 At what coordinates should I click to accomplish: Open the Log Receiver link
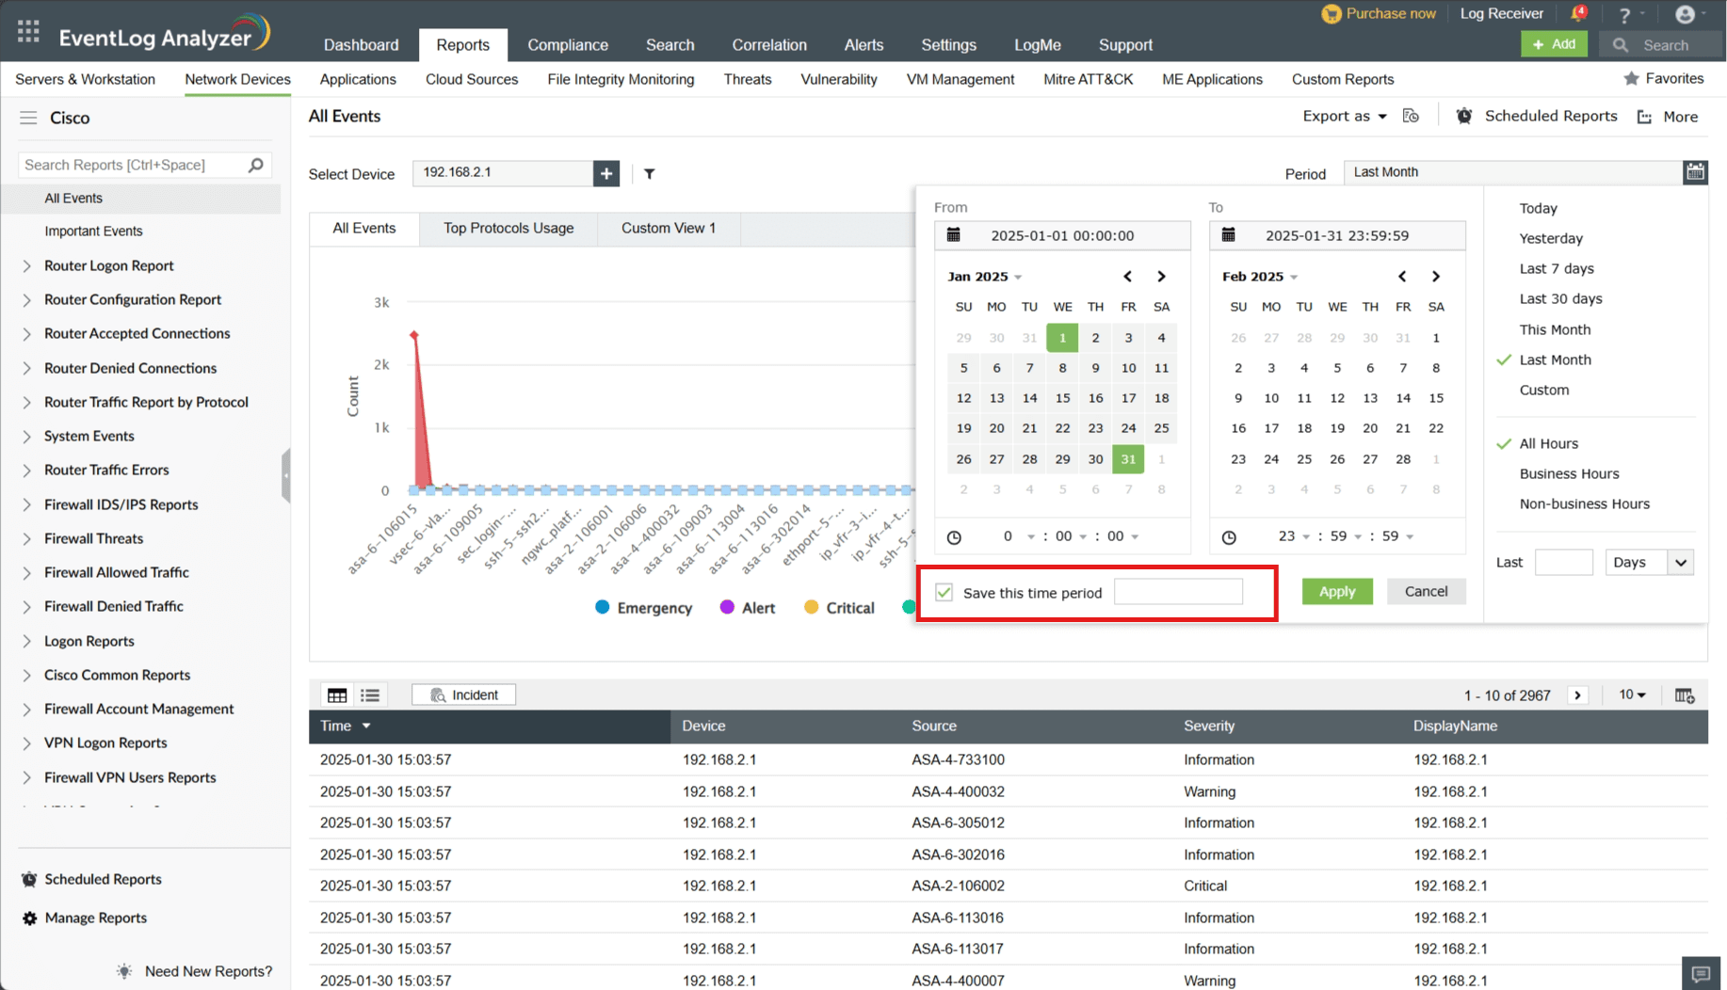click(x=1502, y=13)
